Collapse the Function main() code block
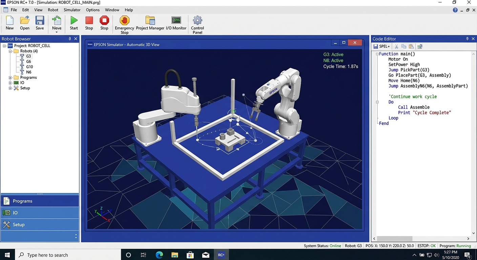 (x=377, y=54)
